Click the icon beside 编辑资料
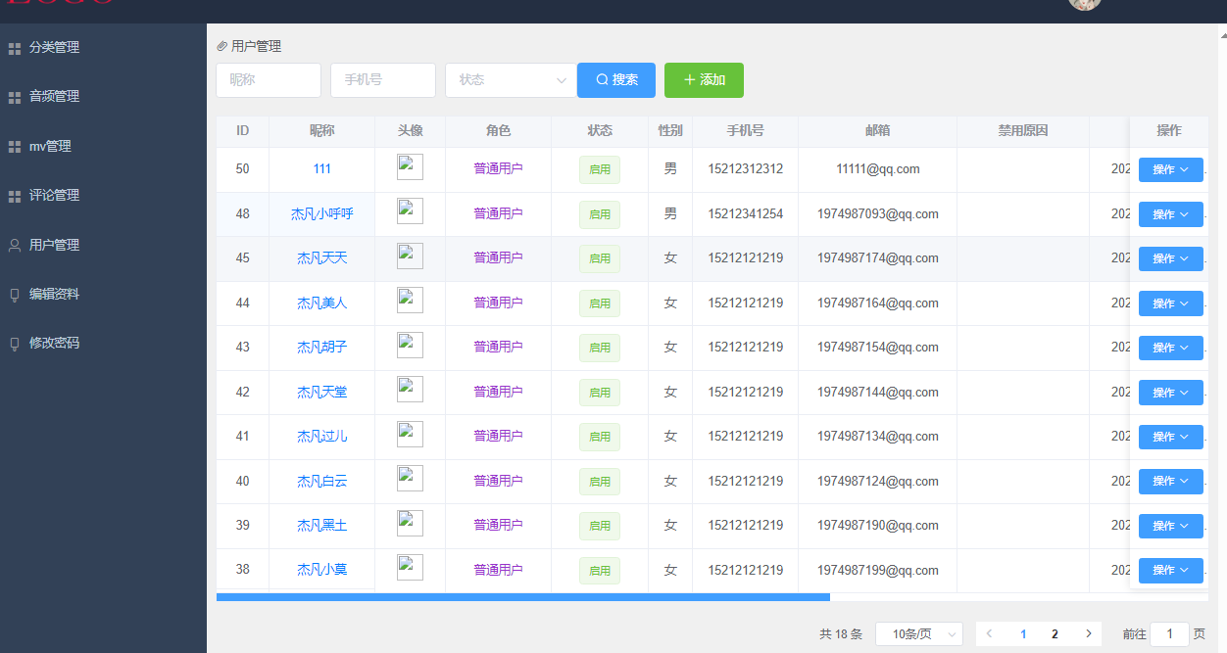This screenshot has width=1227, height=653. [15, 295]
